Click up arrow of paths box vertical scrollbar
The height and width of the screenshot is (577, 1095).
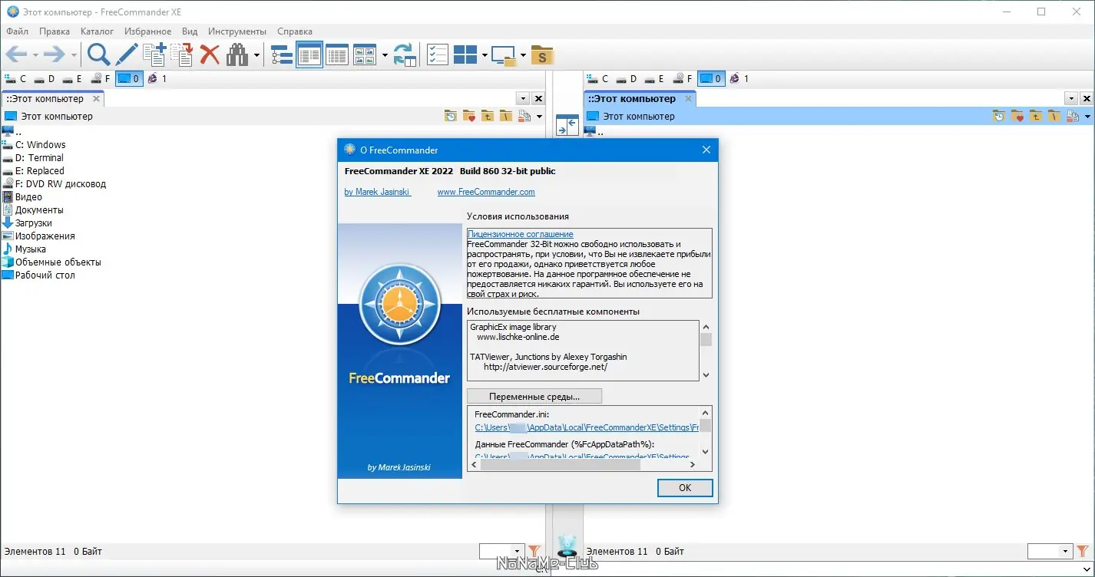pos(706,412)
